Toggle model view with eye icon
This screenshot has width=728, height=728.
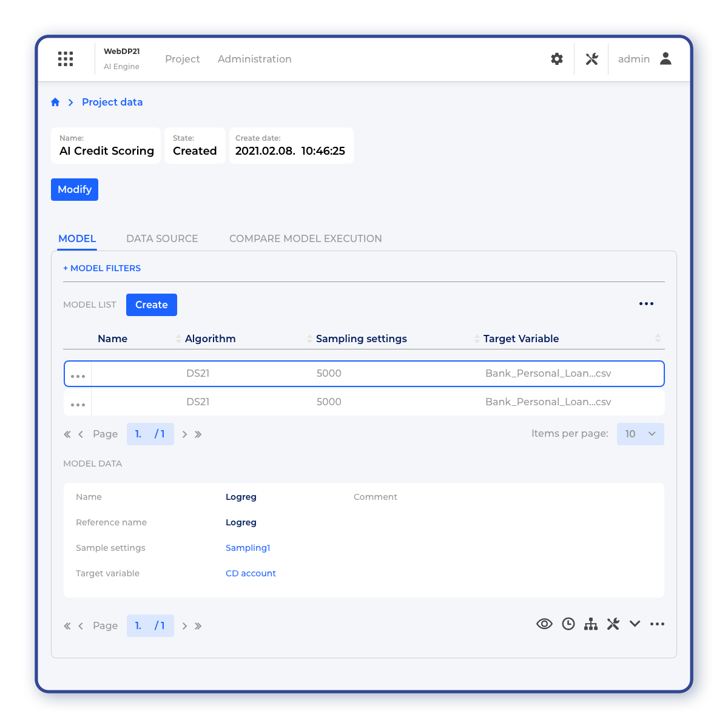tap(544, 624)
